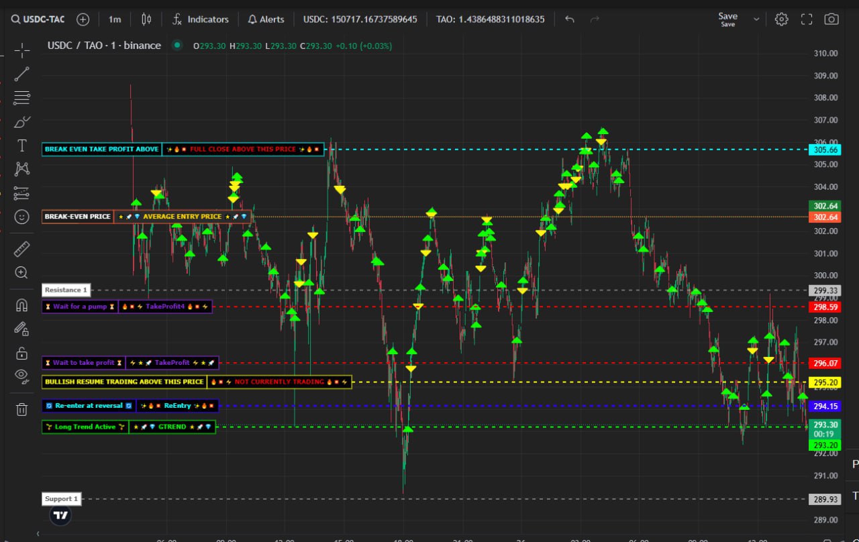Select the trend line drawing tool
This screenshot has height=542, width=859.
click(21, 74)
